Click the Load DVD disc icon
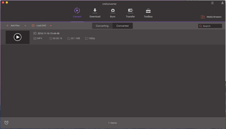The height and width of the screenshot is (129, 226). coord(33,26)
